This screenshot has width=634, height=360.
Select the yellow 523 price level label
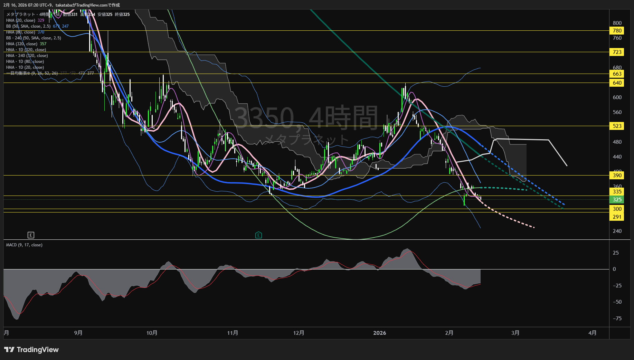(x=617, y=126)
